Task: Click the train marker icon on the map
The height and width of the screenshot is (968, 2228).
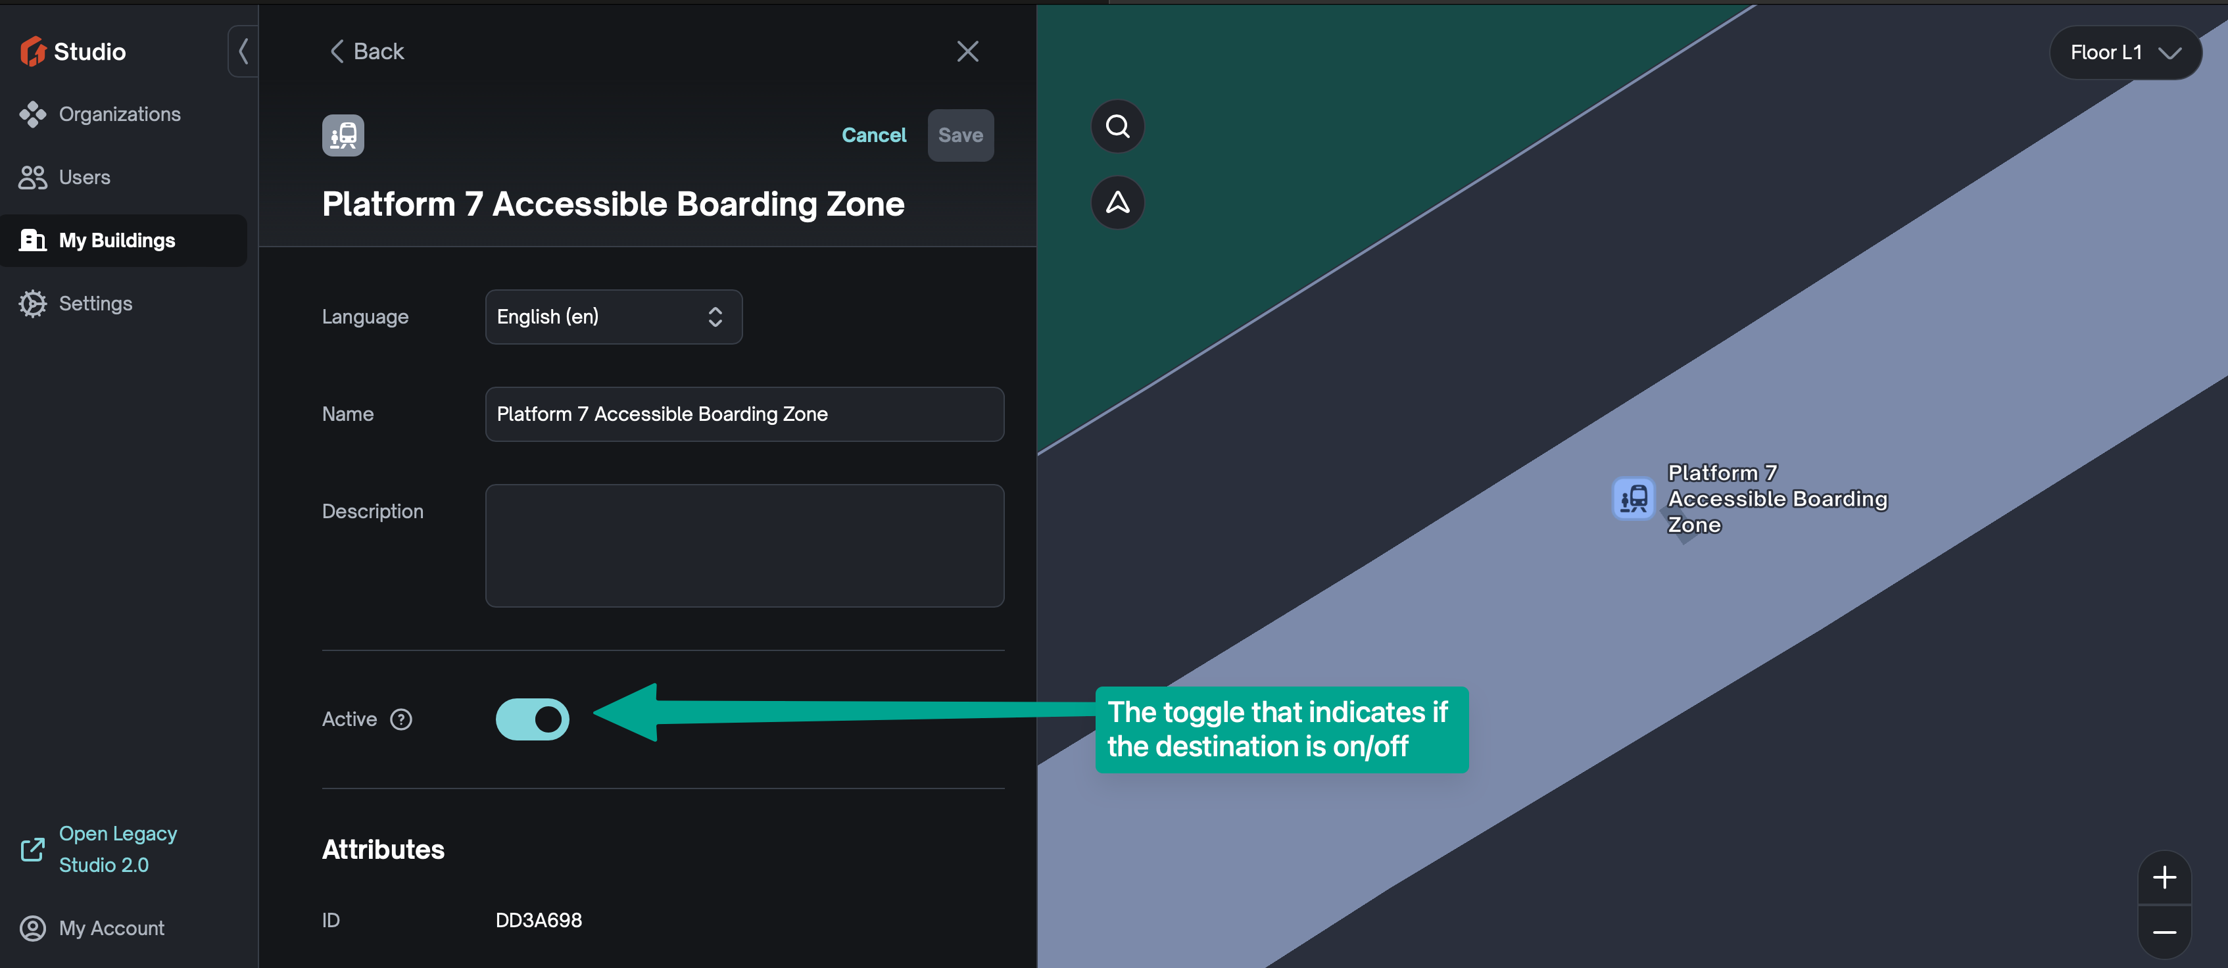Action: [x=1633, y=499]
